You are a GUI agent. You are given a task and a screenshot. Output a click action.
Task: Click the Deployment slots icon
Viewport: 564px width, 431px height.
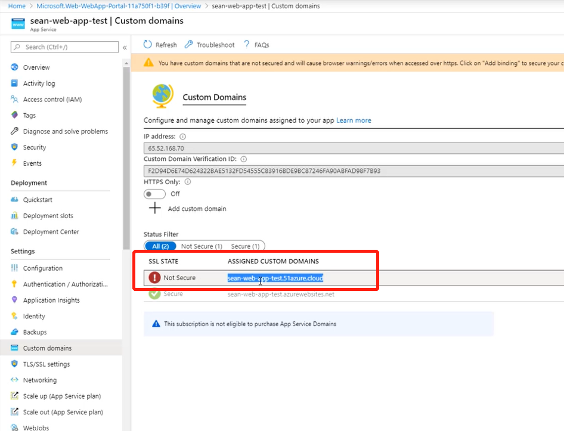(x=14, y=216)
